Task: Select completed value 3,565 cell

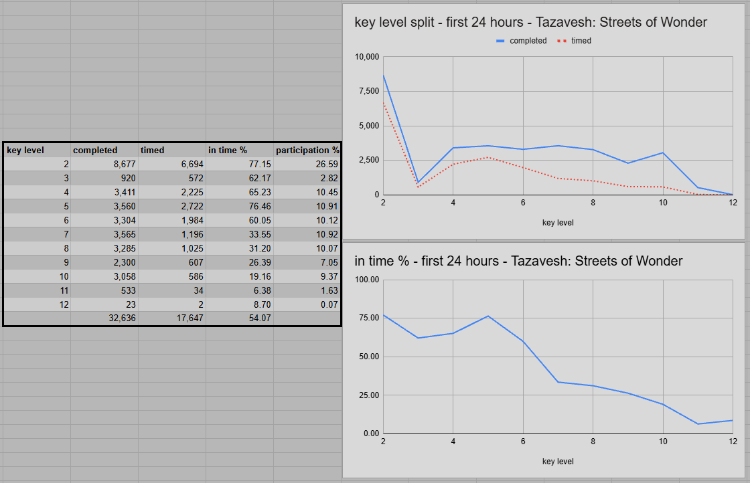Action: point(104,235)
